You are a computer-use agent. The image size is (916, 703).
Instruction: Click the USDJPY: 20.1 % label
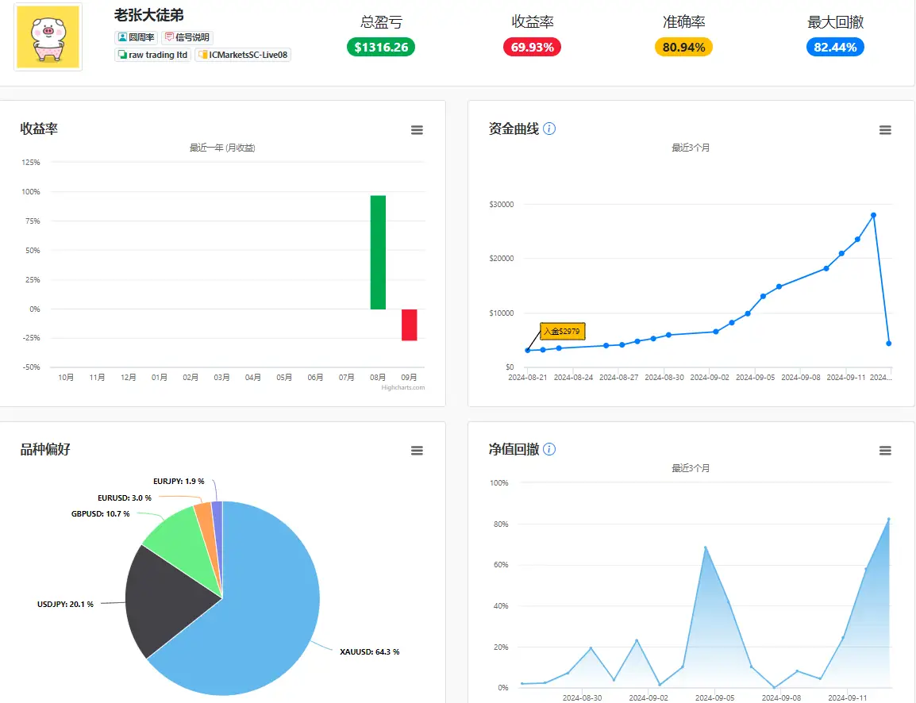click(65, 605)
